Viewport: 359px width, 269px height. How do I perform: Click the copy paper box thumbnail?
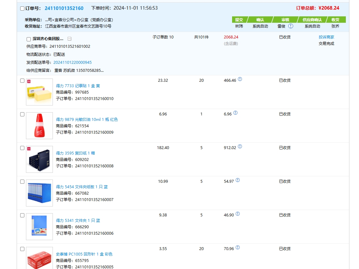[39, 159]
